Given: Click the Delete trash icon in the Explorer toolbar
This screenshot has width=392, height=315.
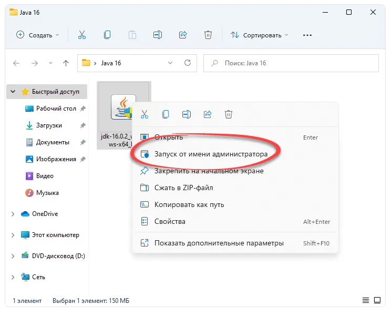Looking at the screenshot, I should (x=208, y=35).
